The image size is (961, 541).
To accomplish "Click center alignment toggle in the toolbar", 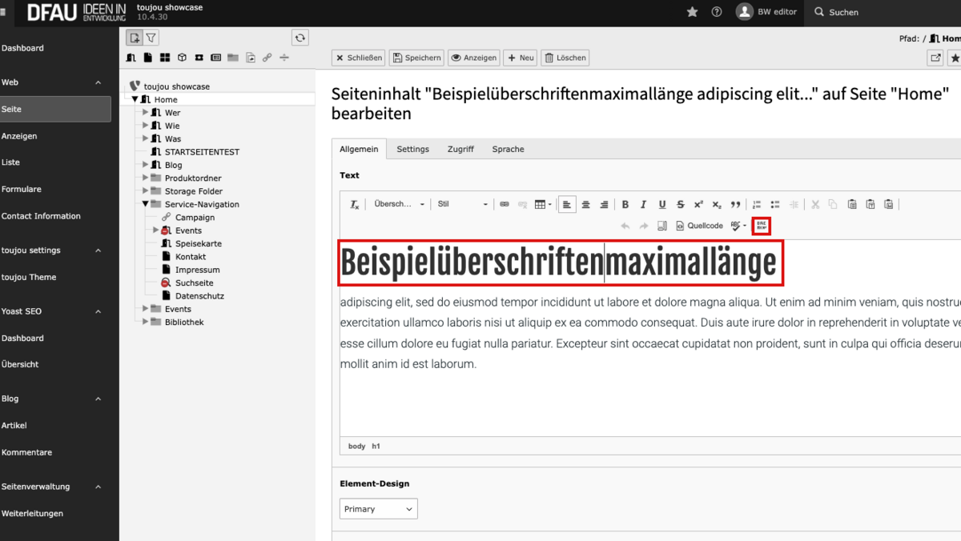I will (585, 204).
